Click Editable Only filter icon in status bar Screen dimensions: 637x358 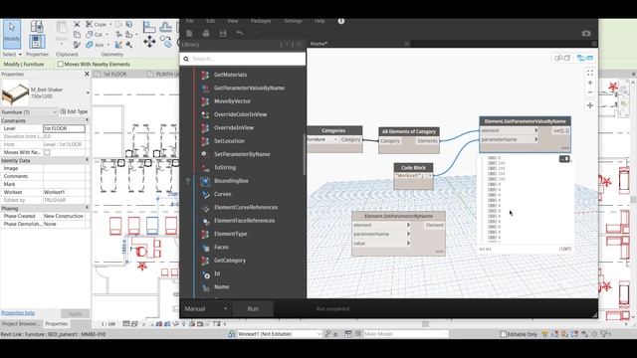tap(545, 334)
